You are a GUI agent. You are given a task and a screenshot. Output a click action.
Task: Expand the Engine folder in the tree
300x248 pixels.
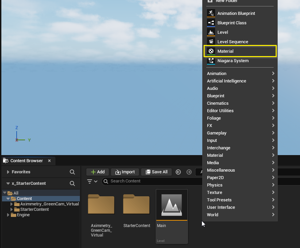tap(8, 215)
